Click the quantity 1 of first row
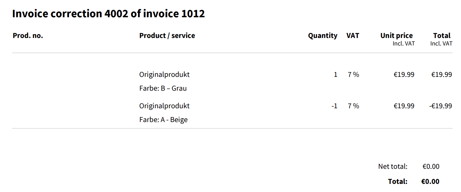This screenshot has height=192, width=461. click(336, 75)
